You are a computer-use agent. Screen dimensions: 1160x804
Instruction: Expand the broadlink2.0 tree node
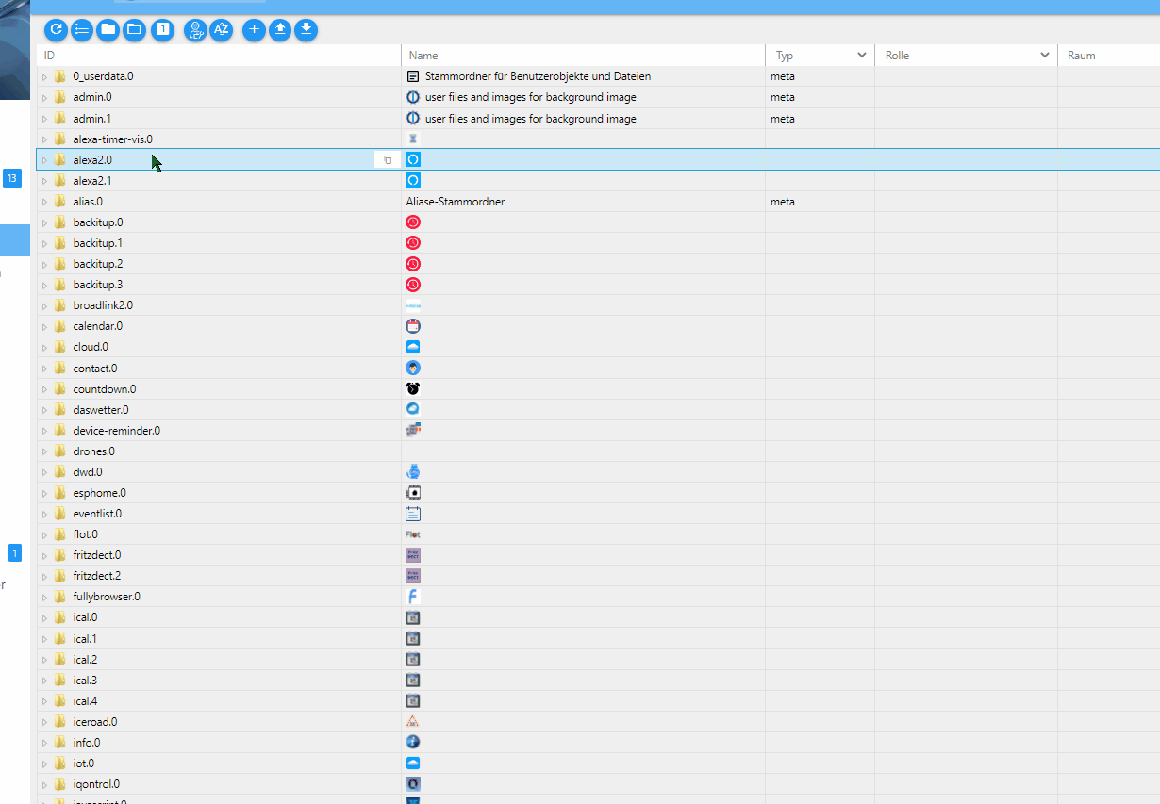(x=44, y=305)
